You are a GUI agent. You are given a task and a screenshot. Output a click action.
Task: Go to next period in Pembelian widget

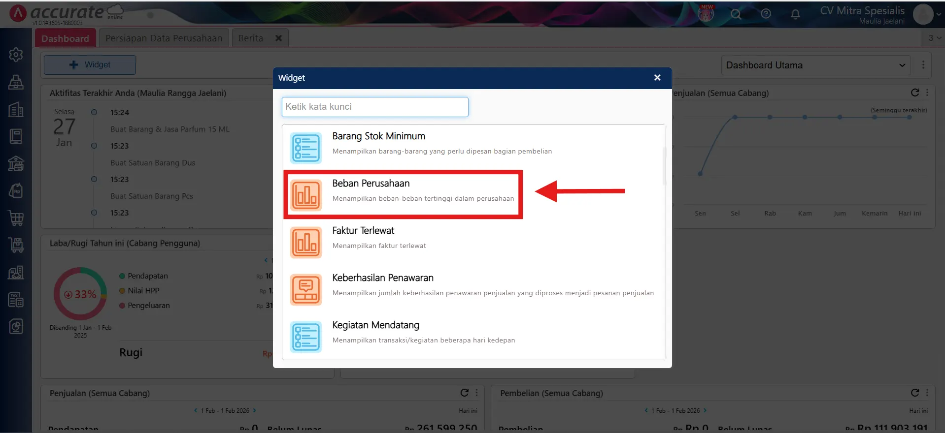(x=705, y=410)
